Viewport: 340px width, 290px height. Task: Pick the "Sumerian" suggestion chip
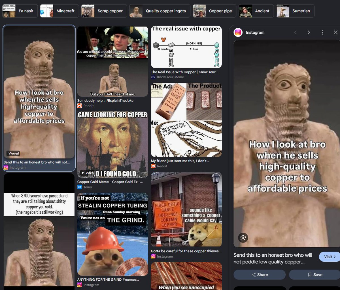click(x=295, y=11)
